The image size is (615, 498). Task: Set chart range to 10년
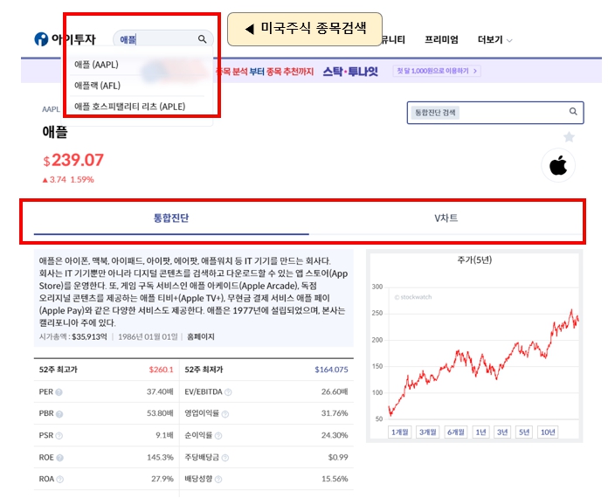click(x=548, y=432)
